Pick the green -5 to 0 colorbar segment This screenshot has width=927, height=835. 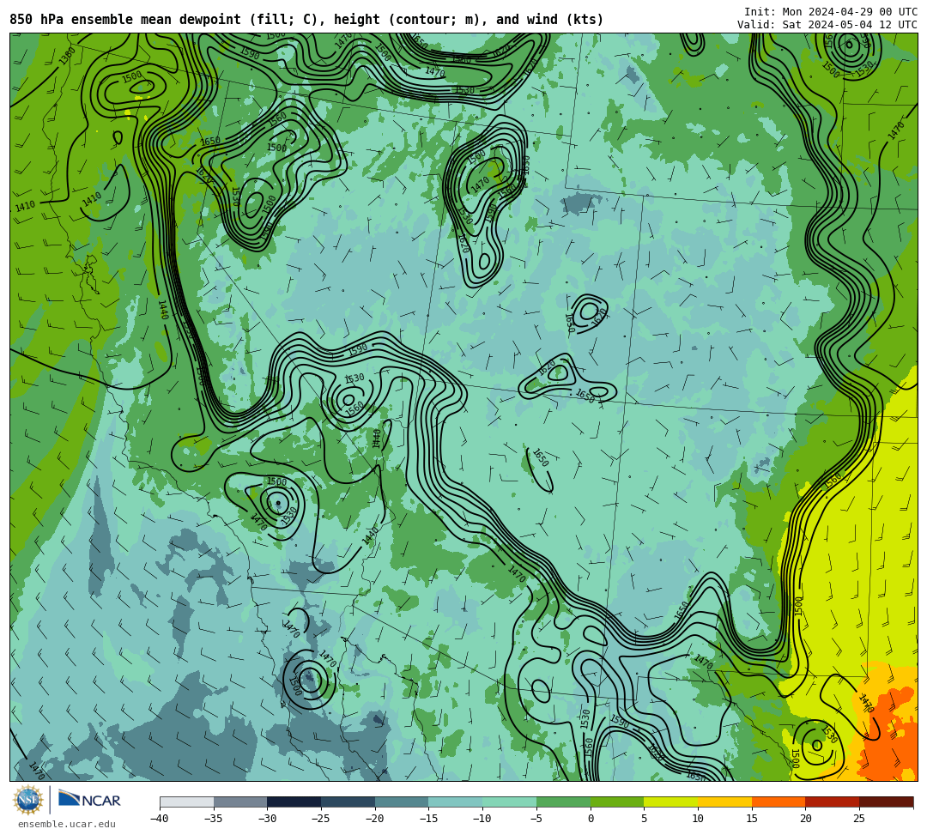click(x=563, y=802)
